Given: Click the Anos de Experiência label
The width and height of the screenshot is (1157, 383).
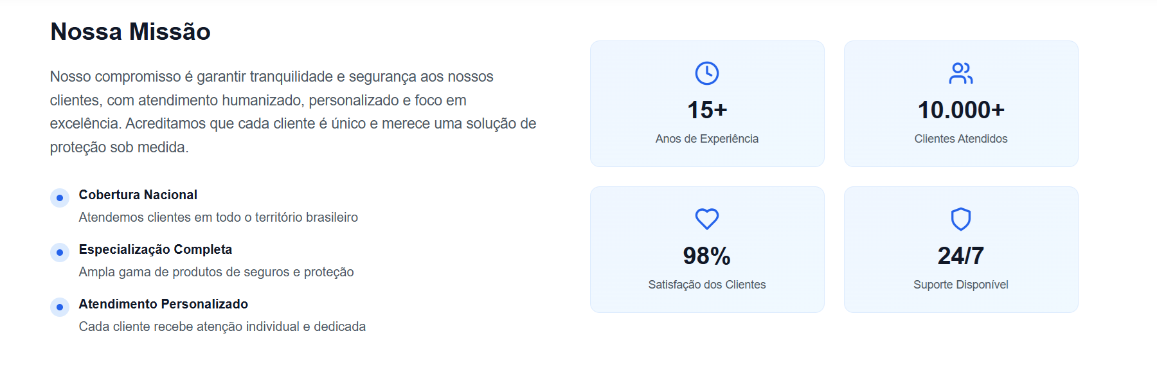Looking at the screenshot, I should click(707, 139).
